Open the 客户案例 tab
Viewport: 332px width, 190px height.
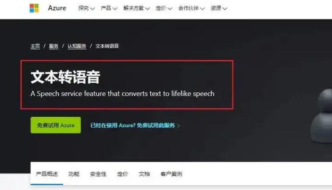[x=171, y=174]
